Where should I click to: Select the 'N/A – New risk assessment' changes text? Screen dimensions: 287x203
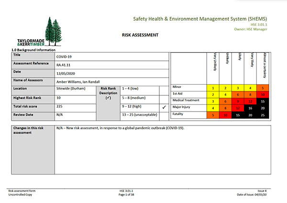pyautogui.click(x=120, y=128)
